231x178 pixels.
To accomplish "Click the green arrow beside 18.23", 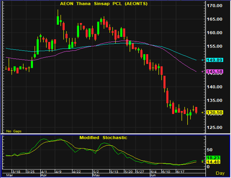I will [x=203, y=160].
